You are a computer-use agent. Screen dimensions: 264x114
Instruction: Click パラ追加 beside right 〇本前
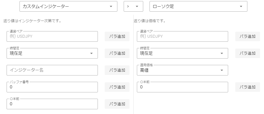247,87
